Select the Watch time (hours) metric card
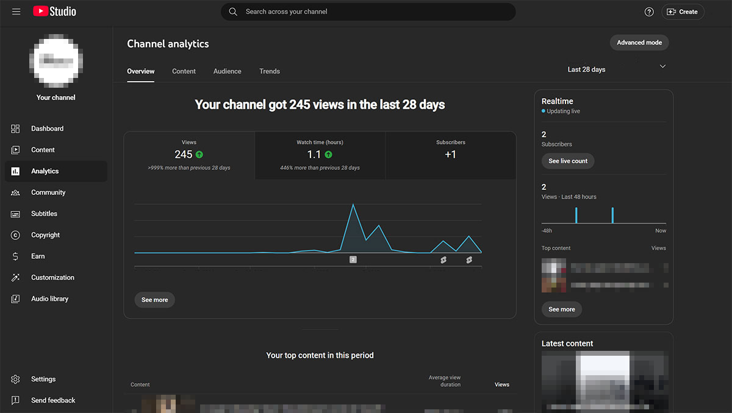The height and width of the screenshot is (413, 732). coord(320,155)
